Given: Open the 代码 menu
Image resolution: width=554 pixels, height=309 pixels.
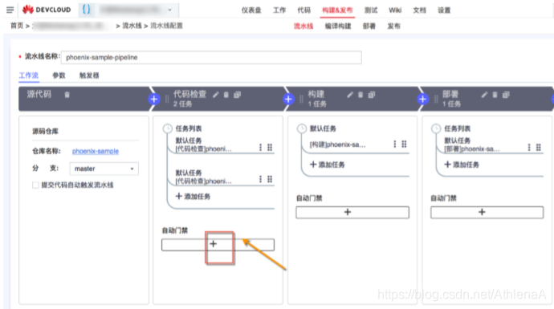Looking at the screenshot, I should (x=303, y=10).
